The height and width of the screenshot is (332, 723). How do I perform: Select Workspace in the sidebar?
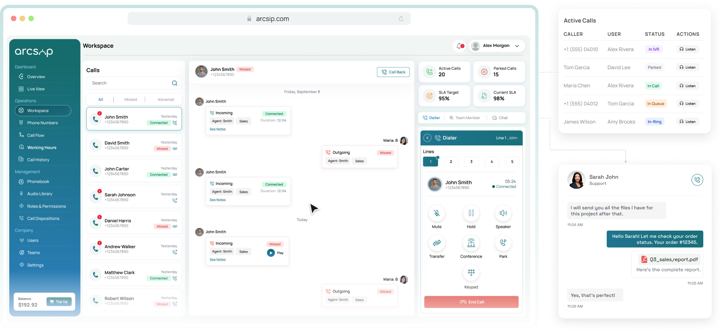(x=43, y=111)
